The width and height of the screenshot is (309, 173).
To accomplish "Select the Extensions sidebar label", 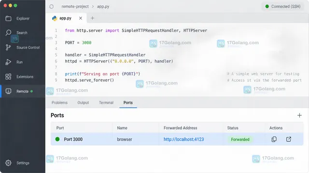I will [25, 77].
